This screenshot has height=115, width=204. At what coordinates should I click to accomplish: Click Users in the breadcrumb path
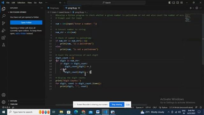tap(54, 12)
